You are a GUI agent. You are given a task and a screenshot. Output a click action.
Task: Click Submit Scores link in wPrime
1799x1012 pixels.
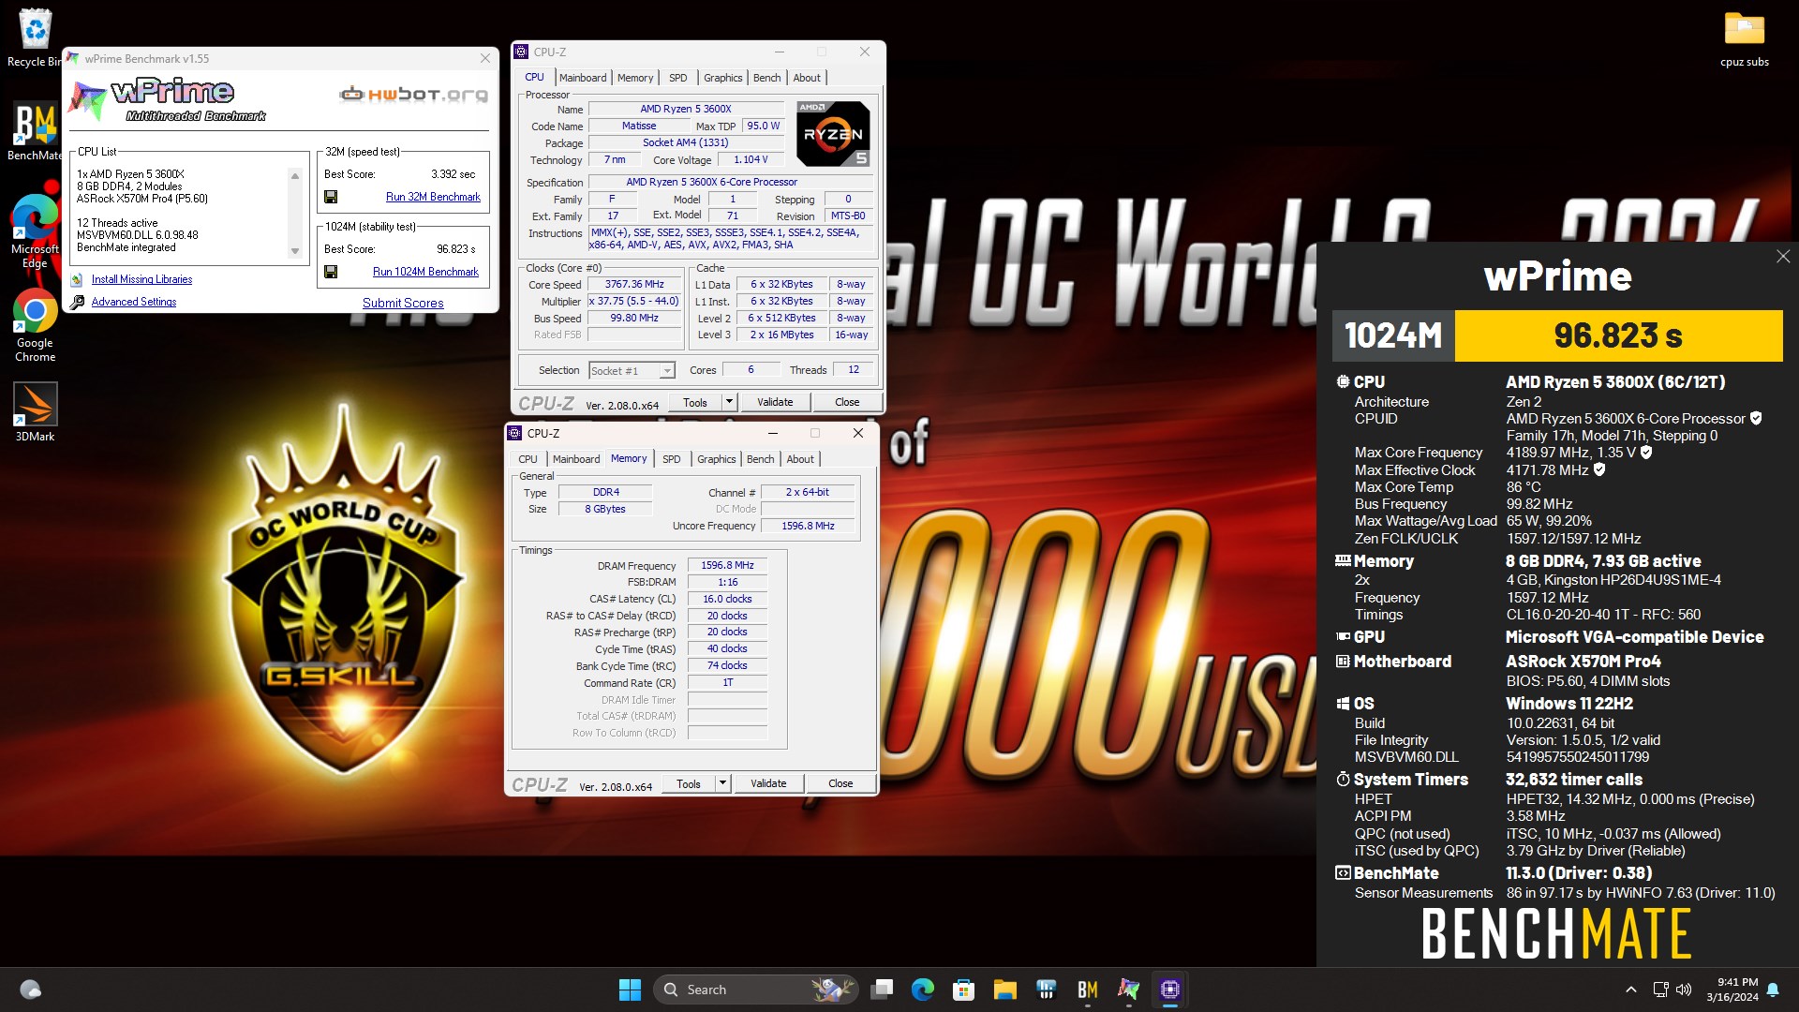403,303
